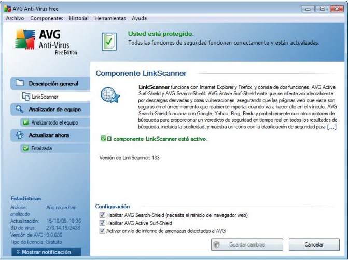Click the LinkScanner globe star icon
This screenshot has width=348, height=260.
110,95
